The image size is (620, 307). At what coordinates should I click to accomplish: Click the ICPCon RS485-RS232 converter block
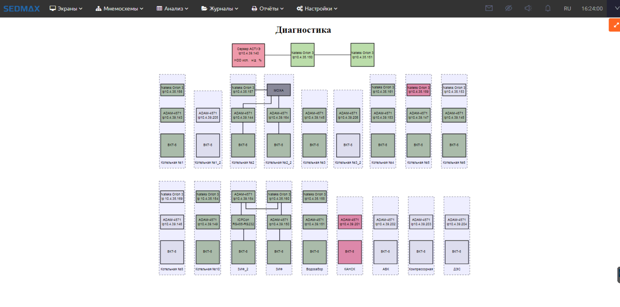pyautogui.click(x=243, y=222)
